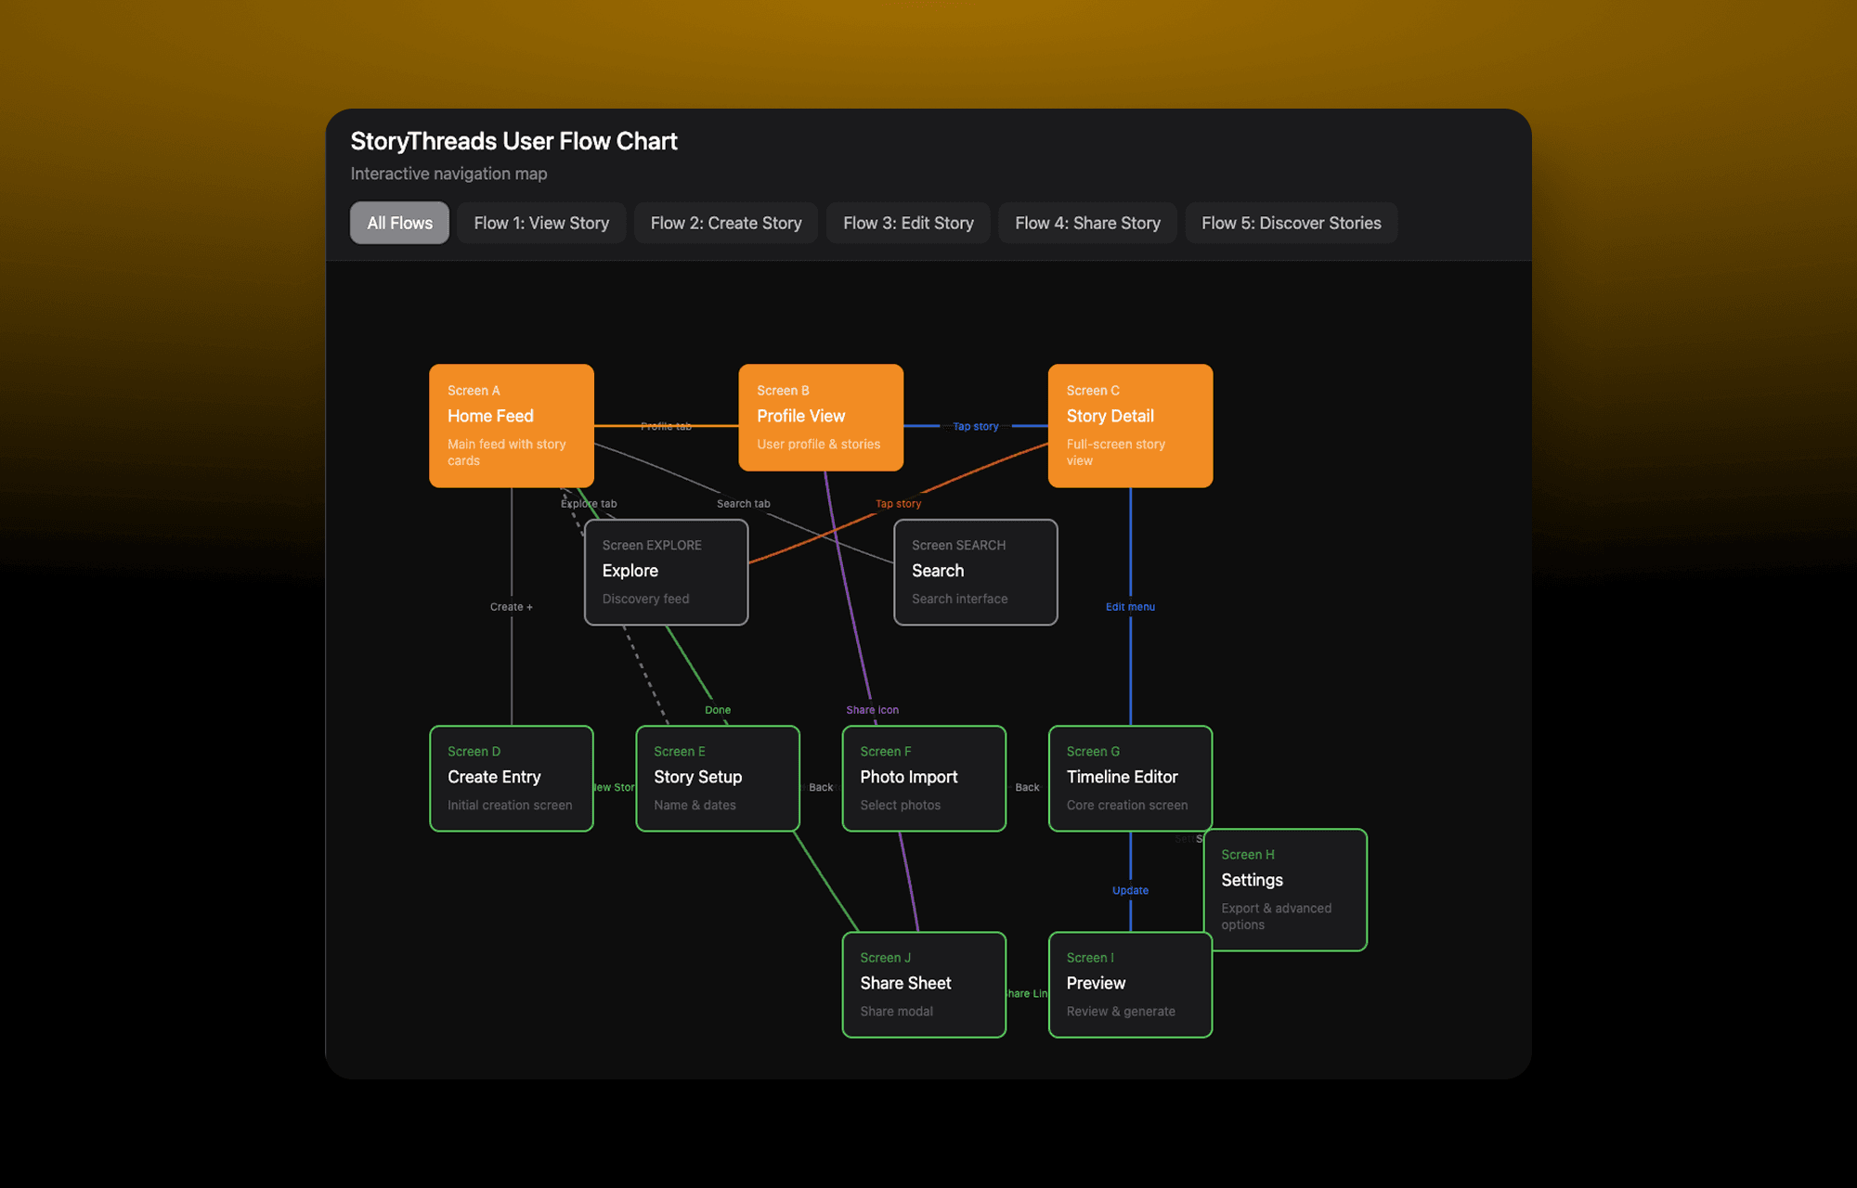
Task: Select the Timeline Editor node
Action: pyautogui.click(x=1130, y=778)
